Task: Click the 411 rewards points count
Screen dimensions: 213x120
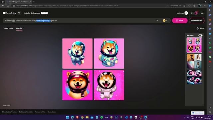Action: coord(192,13)
